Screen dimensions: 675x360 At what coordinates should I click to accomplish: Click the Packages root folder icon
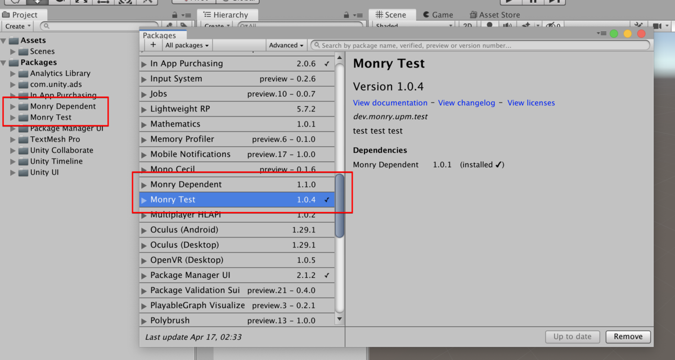click(14, 62)
